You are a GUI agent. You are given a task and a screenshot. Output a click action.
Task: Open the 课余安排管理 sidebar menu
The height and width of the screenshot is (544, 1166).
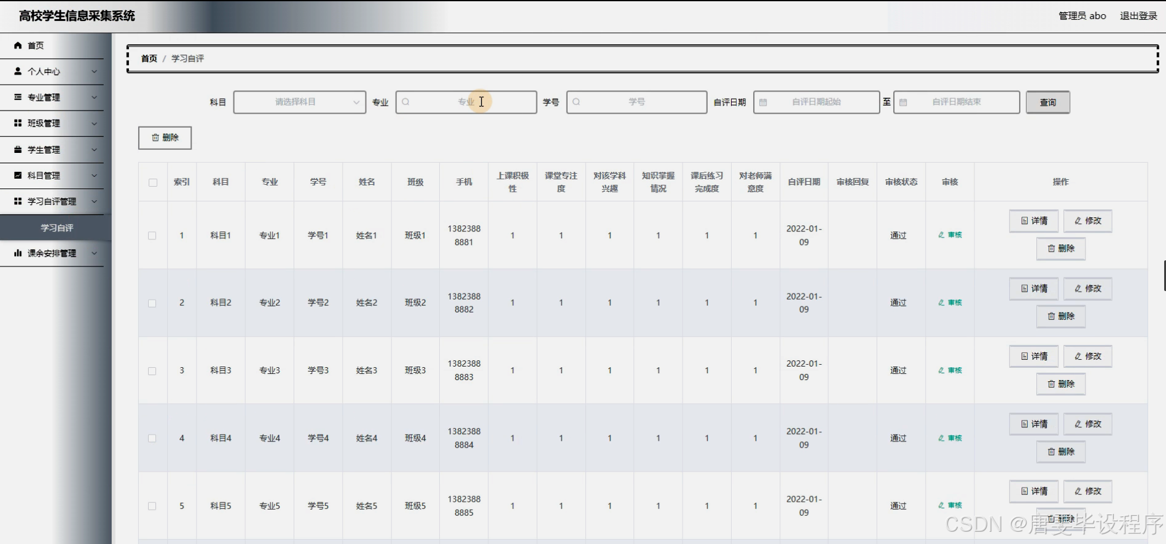[52, 254]
